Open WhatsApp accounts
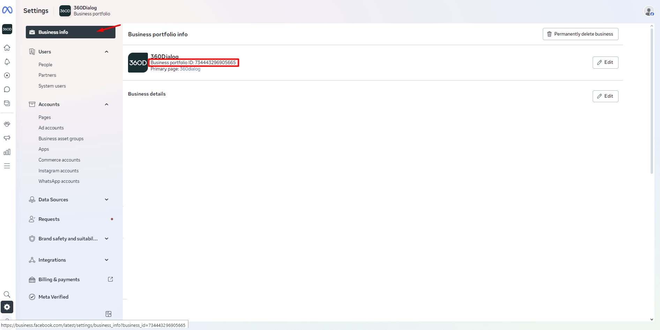Viewport: 660px width, 330px height. (x=59, y=181)
